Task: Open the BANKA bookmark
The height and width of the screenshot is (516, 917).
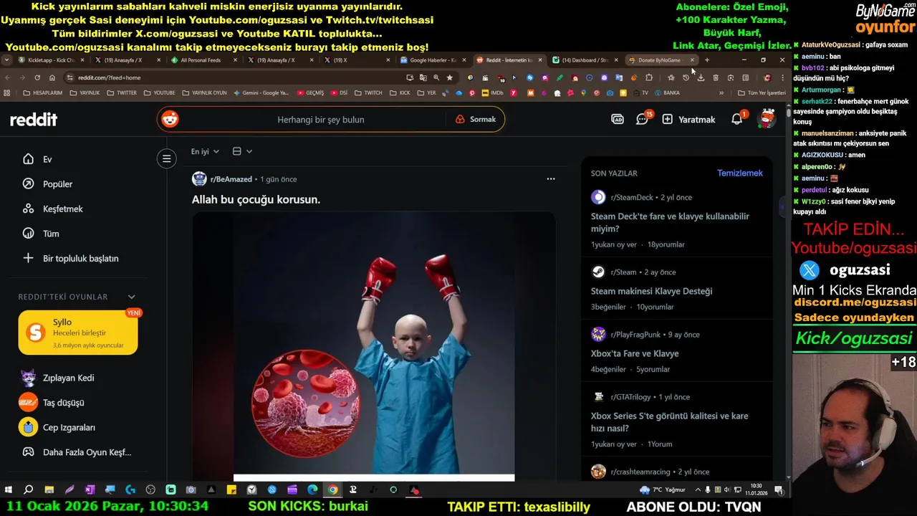Action: tap(667, 93)
